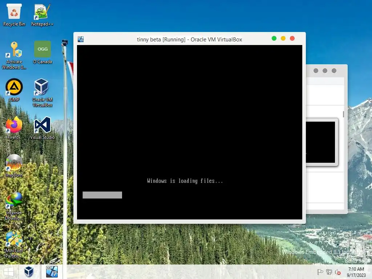Viewport: 372px width, 279px height.
Task: Click last gray button of background window
Action: (334, 71)
